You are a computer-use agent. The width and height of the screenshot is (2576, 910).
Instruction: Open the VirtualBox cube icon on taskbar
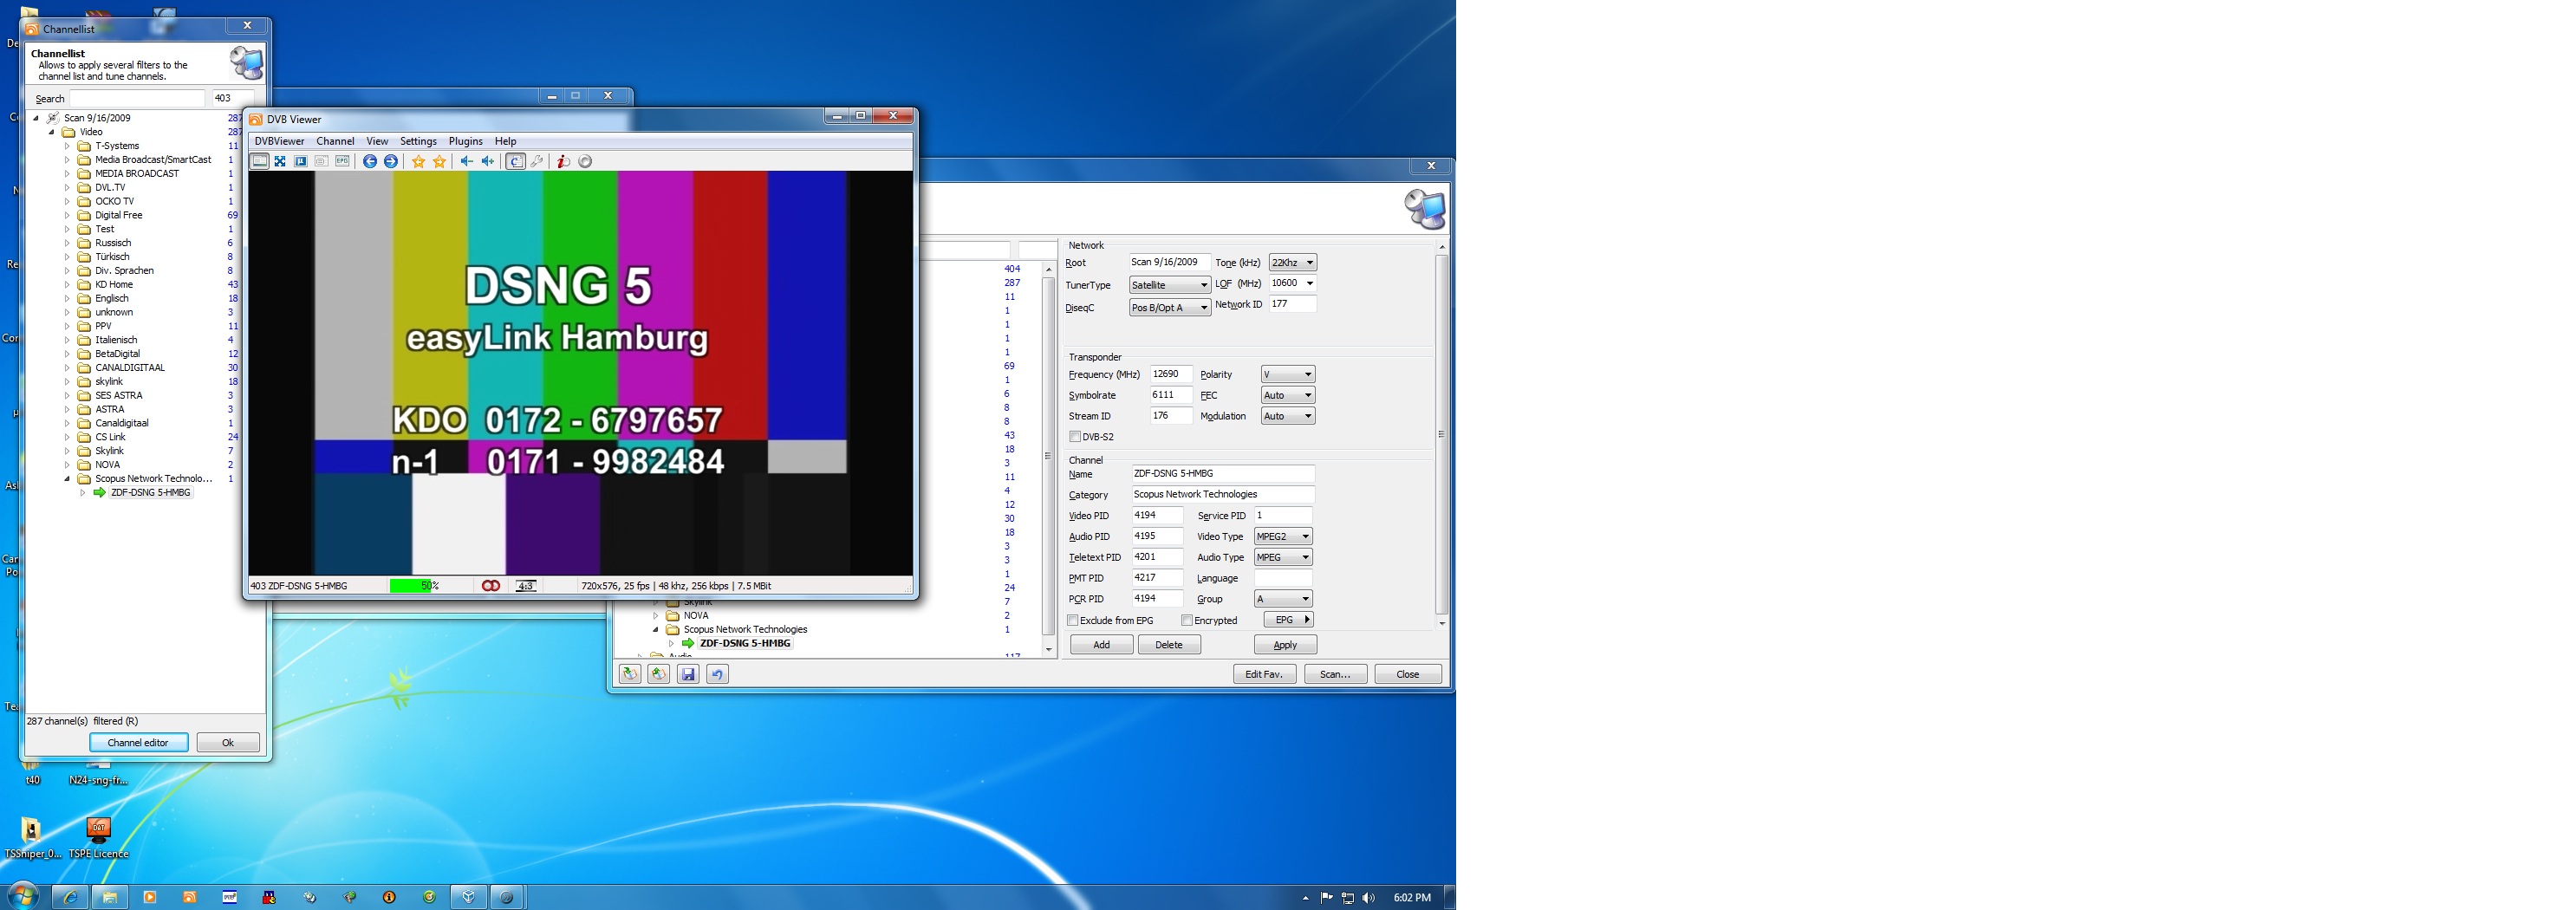[468, 897]
